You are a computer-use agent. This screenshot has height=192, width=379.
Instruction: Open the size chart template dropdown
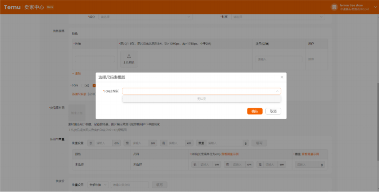pos(201,91)
